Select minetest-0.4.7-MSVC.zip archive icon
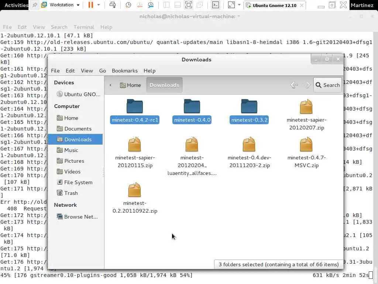The width and height of the screenshot is (378, 284). click(x=306, y=144)
